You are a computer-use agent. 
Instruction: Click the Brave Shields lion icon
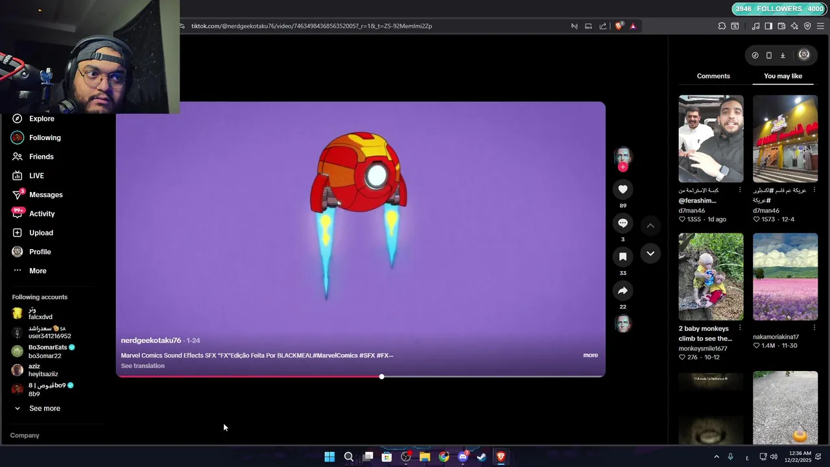619,26
